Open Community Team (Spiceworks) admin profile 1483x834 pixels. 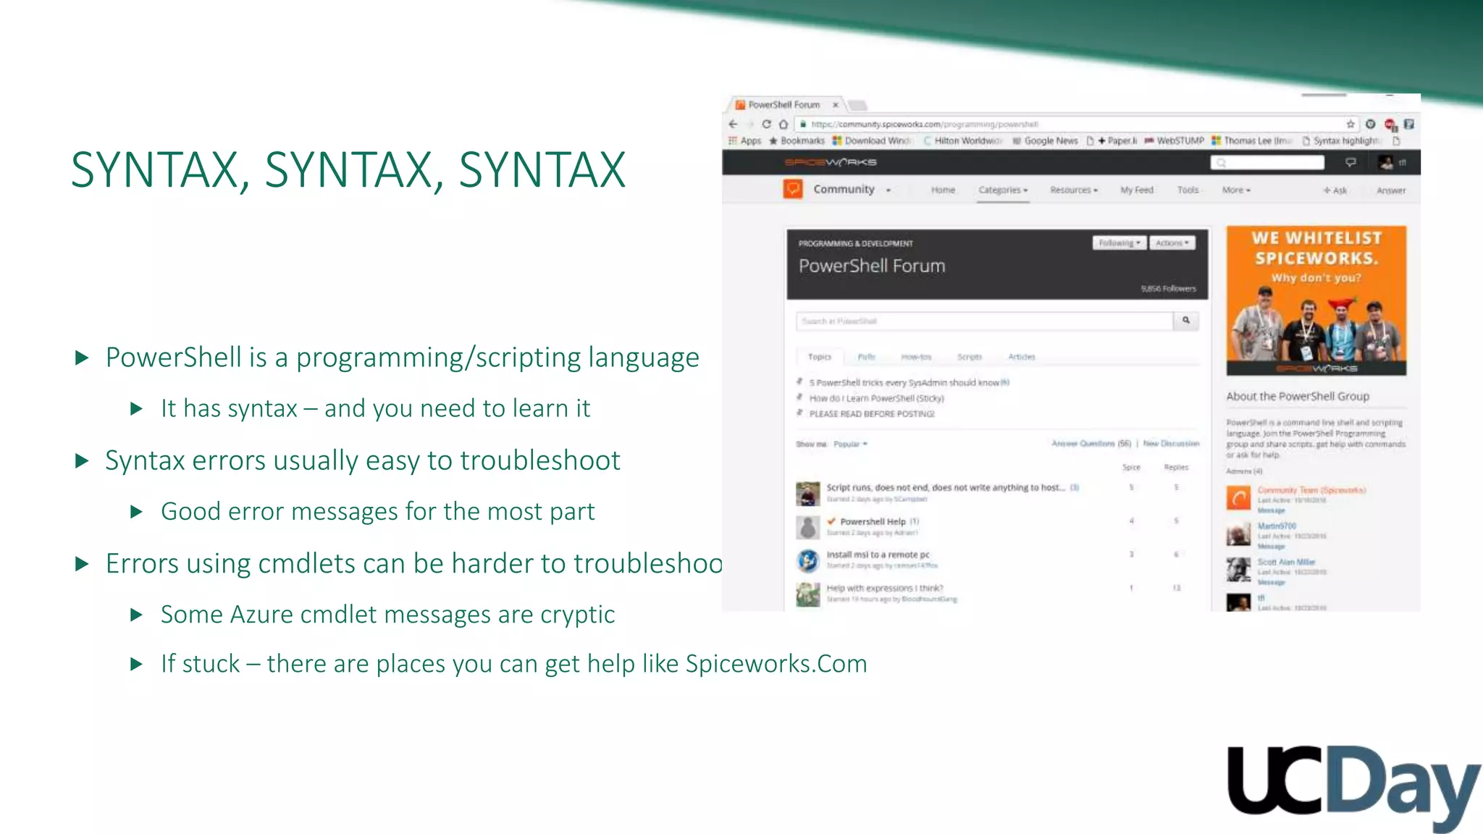click(1311, 490)
